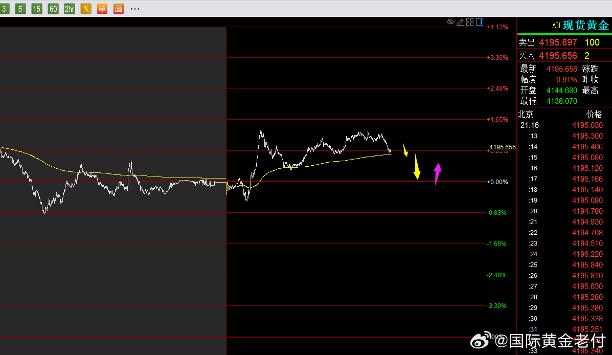612x355 pixels.
Task: Select the 最低 value 4136.070
Action: pos(562,101)
